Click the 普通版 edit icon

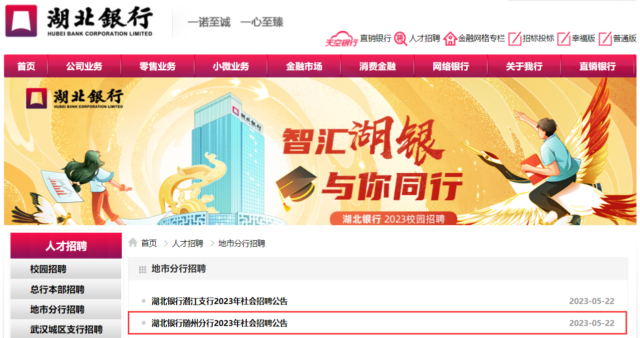click(x=605, y=38)
